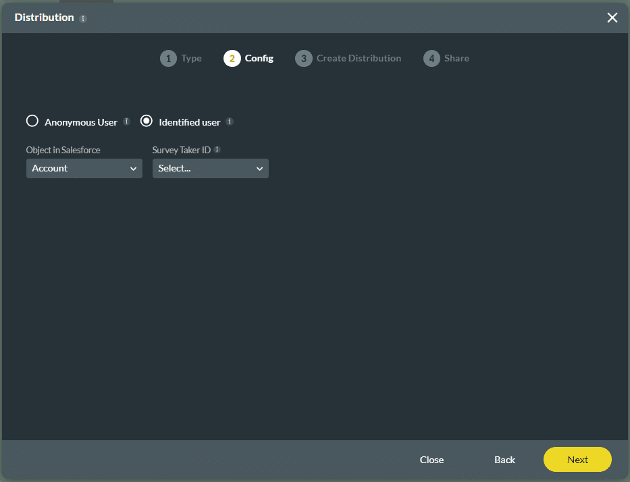This screenshot has width=630, height=482.
Task: Click the info icon beside Survey Taker ID
Action: (217, 150)
